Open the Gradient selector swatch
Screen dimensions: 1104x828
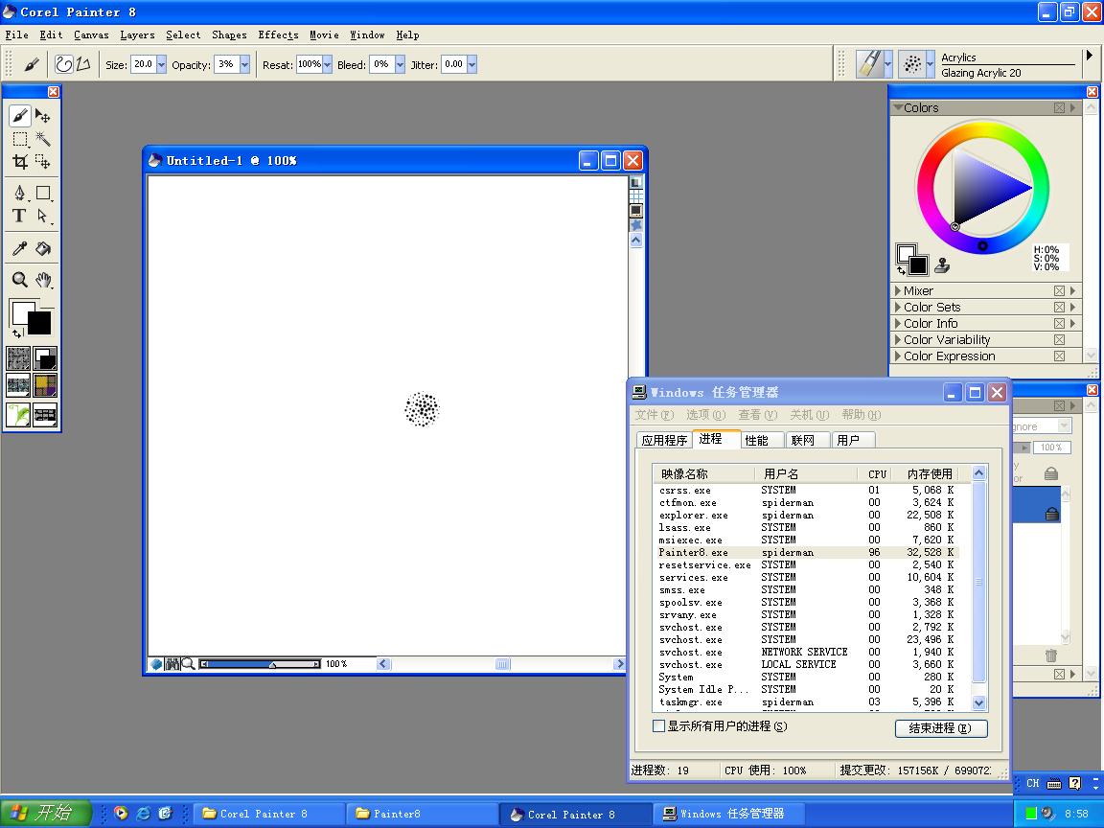pyautogui.click(x=45, y=358)
